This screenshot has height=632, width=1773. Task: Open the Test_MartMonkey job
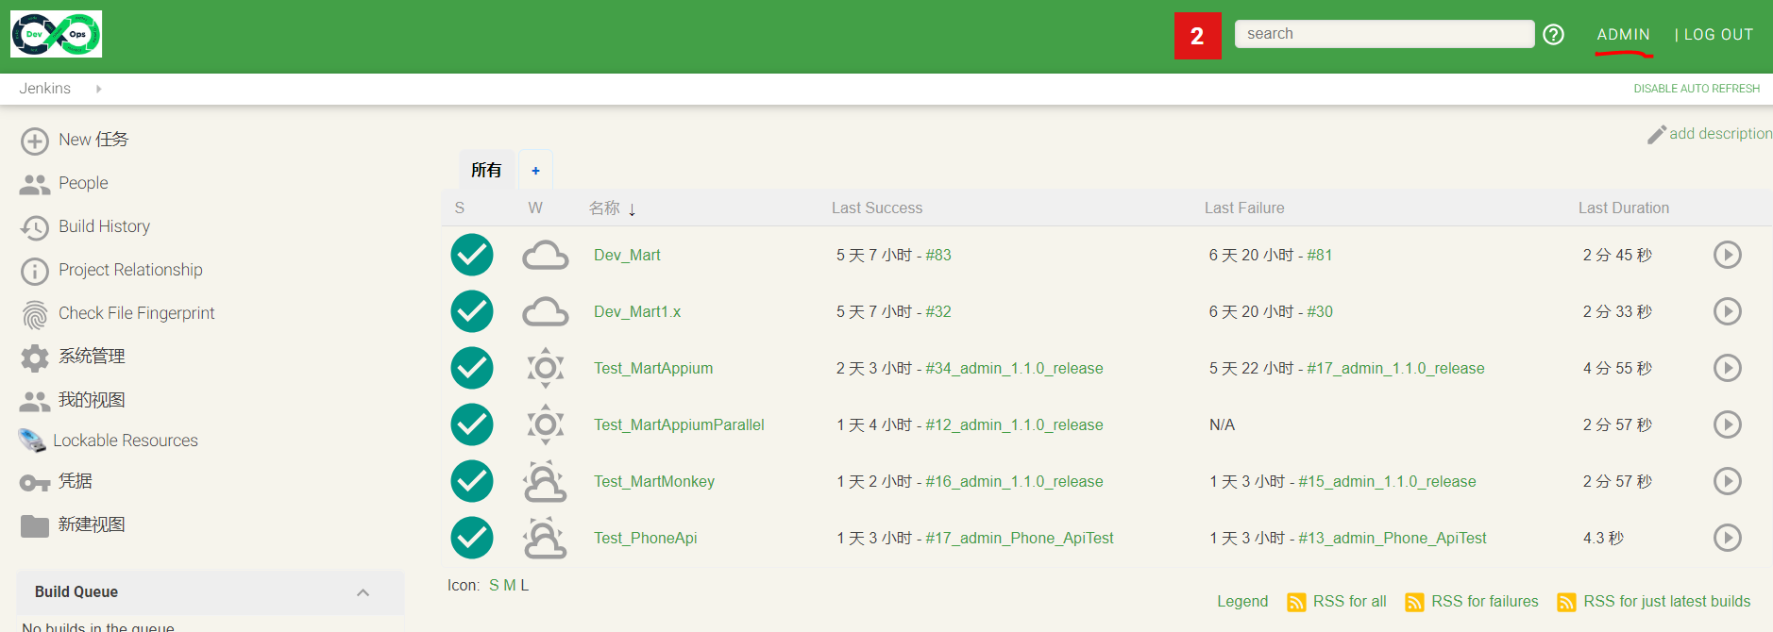pos(653,481)
